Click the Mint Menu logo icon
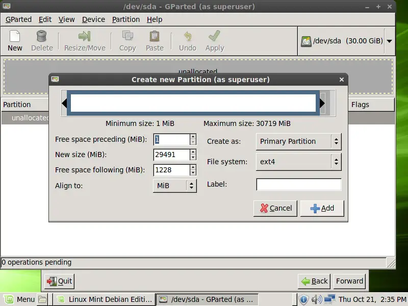 coord(8,299)
